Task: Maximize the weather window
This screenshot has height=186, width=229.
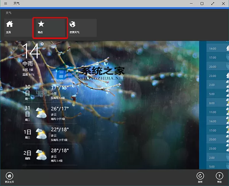Action: tap(202, 3)
